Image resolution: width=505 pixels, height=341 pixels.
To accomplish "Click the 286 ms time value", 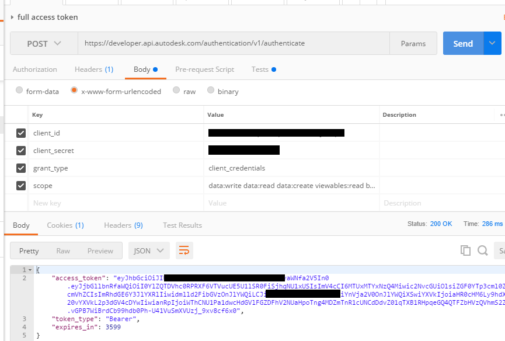I will tap(492, 224).
